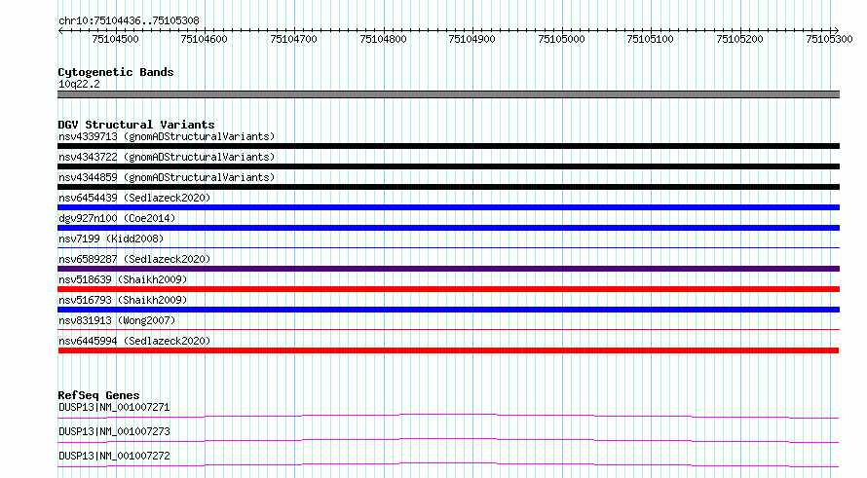Click the left arrow end of ruler

[60, 31]
